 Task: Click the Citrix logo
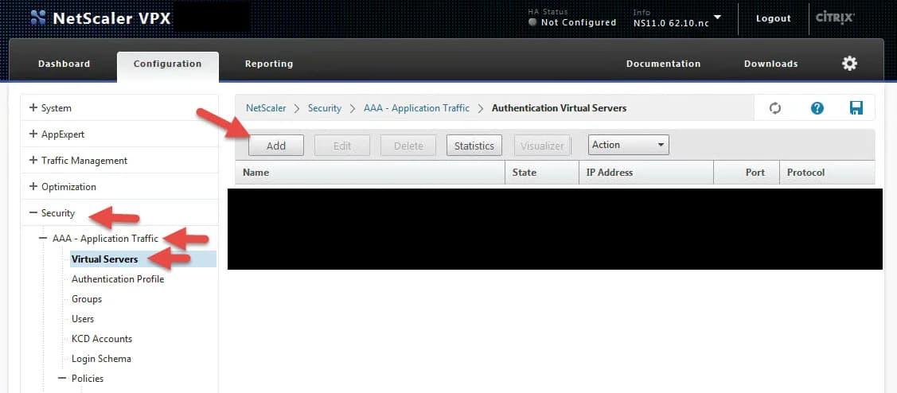click(x=835, y=18)
